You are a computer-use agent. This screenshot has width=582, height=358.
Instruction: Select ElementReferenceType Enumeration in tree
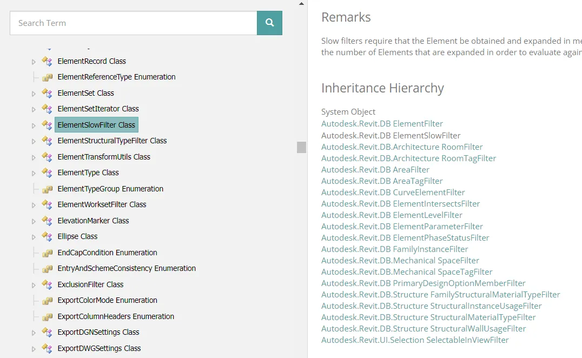coord(116,77)
